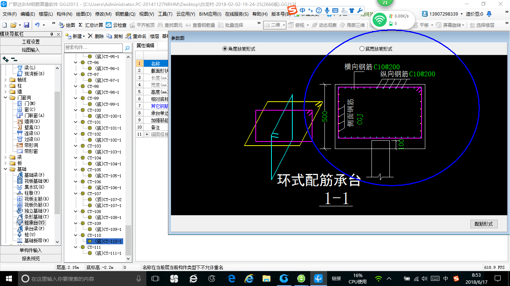Click the 配筋形式 button
Image resolution: width=510 pixels, height=286 pixels.
483,224
